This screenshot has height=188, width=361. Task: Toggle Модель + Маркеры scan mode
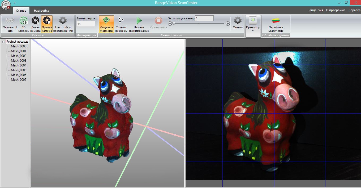[106, 24]
